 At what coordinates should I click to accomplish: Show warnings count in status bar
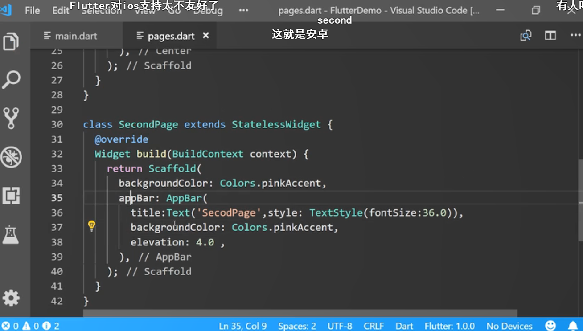coord(31,326)
